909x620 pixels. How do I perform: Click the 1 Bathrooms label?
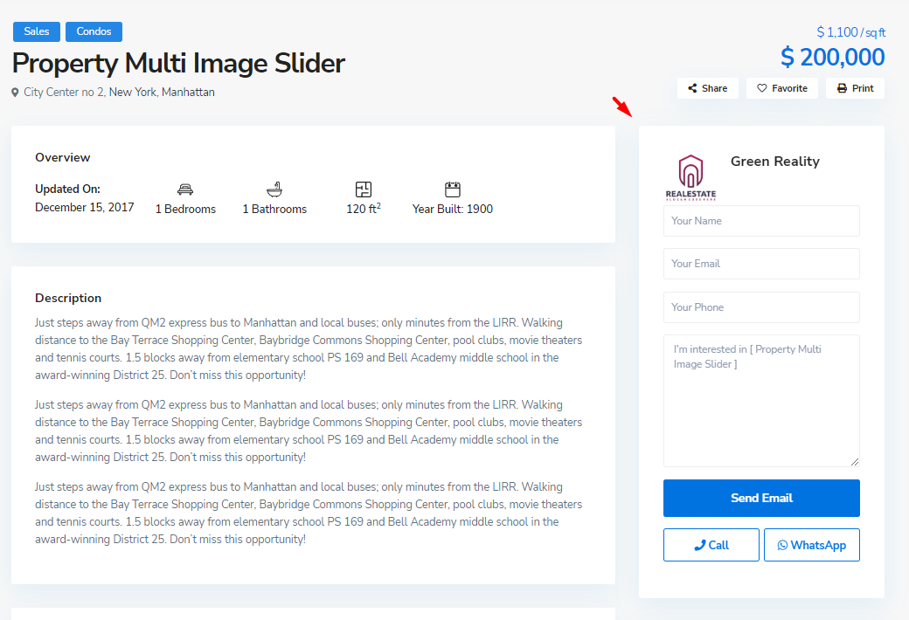click(274, 210)
